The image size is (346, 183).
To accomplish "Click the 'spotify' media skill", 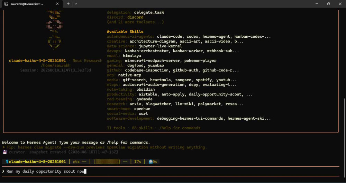I will [204, 80].
